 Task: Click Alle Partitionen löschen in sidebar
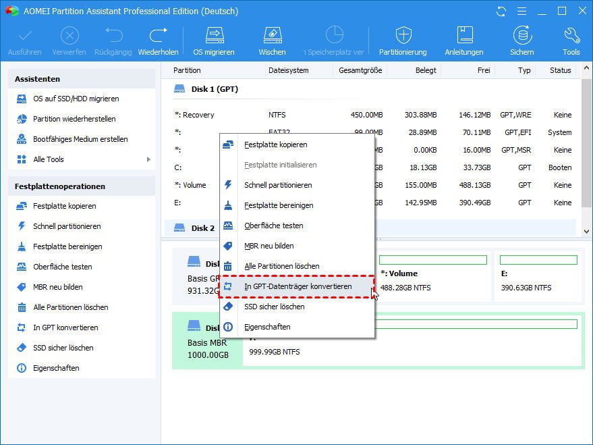[x=82, y=307]
